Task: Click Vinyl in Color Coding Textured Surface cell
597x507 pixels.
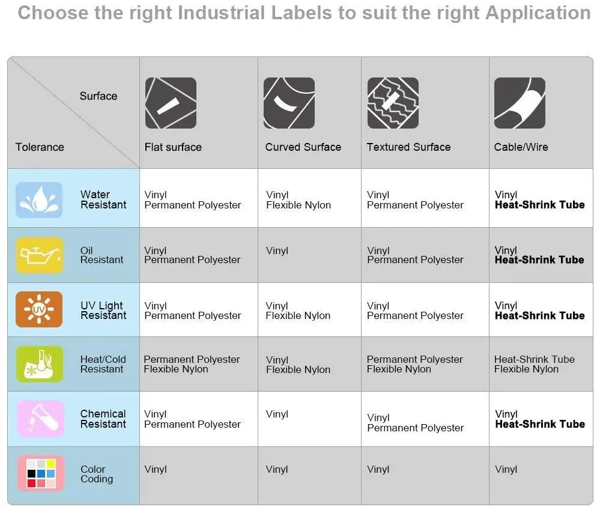Action: (x=378, y=469)
